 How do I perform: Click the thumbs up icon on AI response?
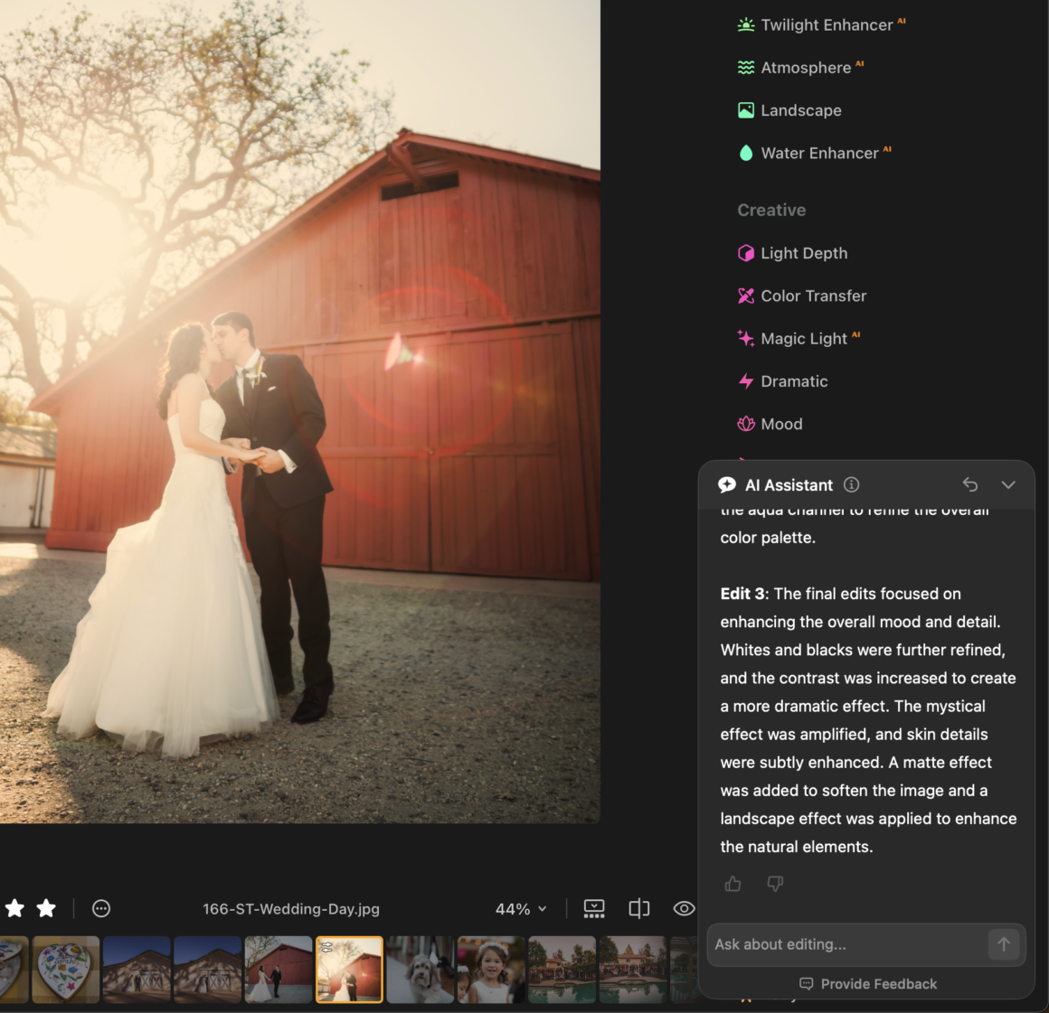point(732,884)
